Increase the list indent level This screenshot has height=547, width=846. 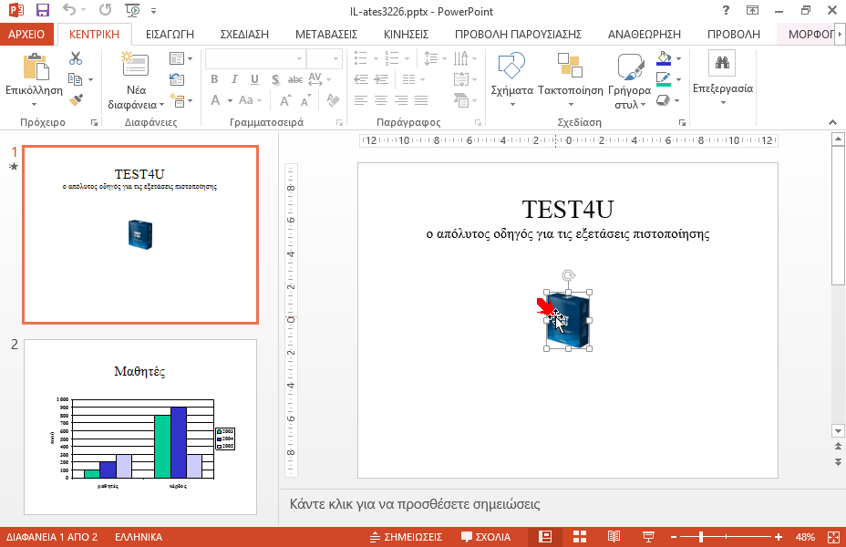[x=381, y=79]
